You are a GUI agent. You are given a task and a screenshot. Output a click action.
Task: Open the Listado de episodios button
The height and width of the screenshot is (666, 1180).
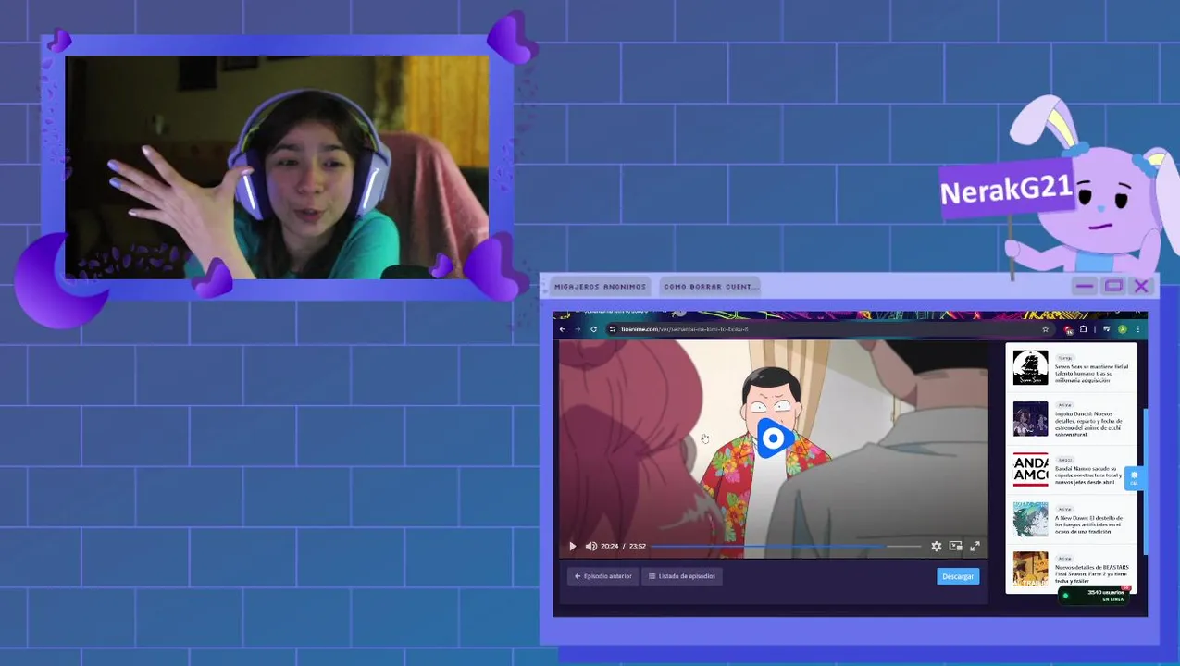[x=682, y=576]
